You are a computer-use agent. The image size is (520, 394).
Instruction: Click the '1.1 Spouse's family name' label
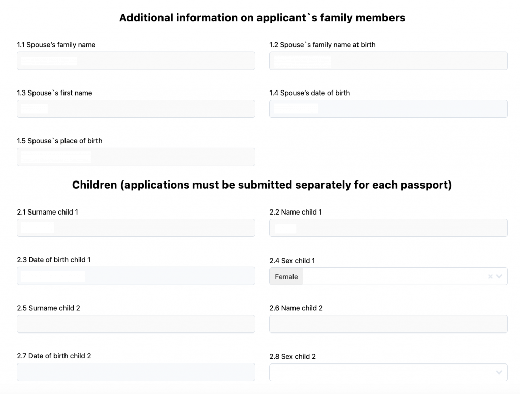(x=56, y=44)
